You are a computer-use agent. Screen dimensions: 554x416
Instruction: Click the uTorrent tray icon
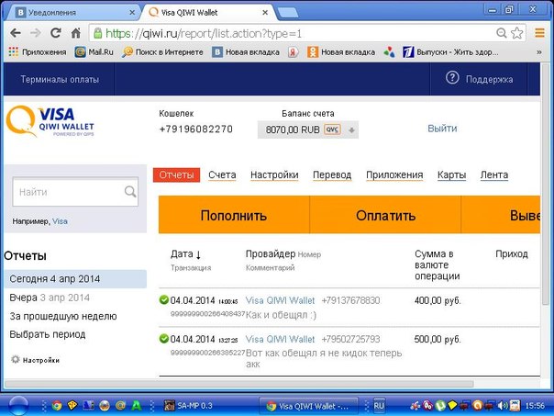coord(440,405)
